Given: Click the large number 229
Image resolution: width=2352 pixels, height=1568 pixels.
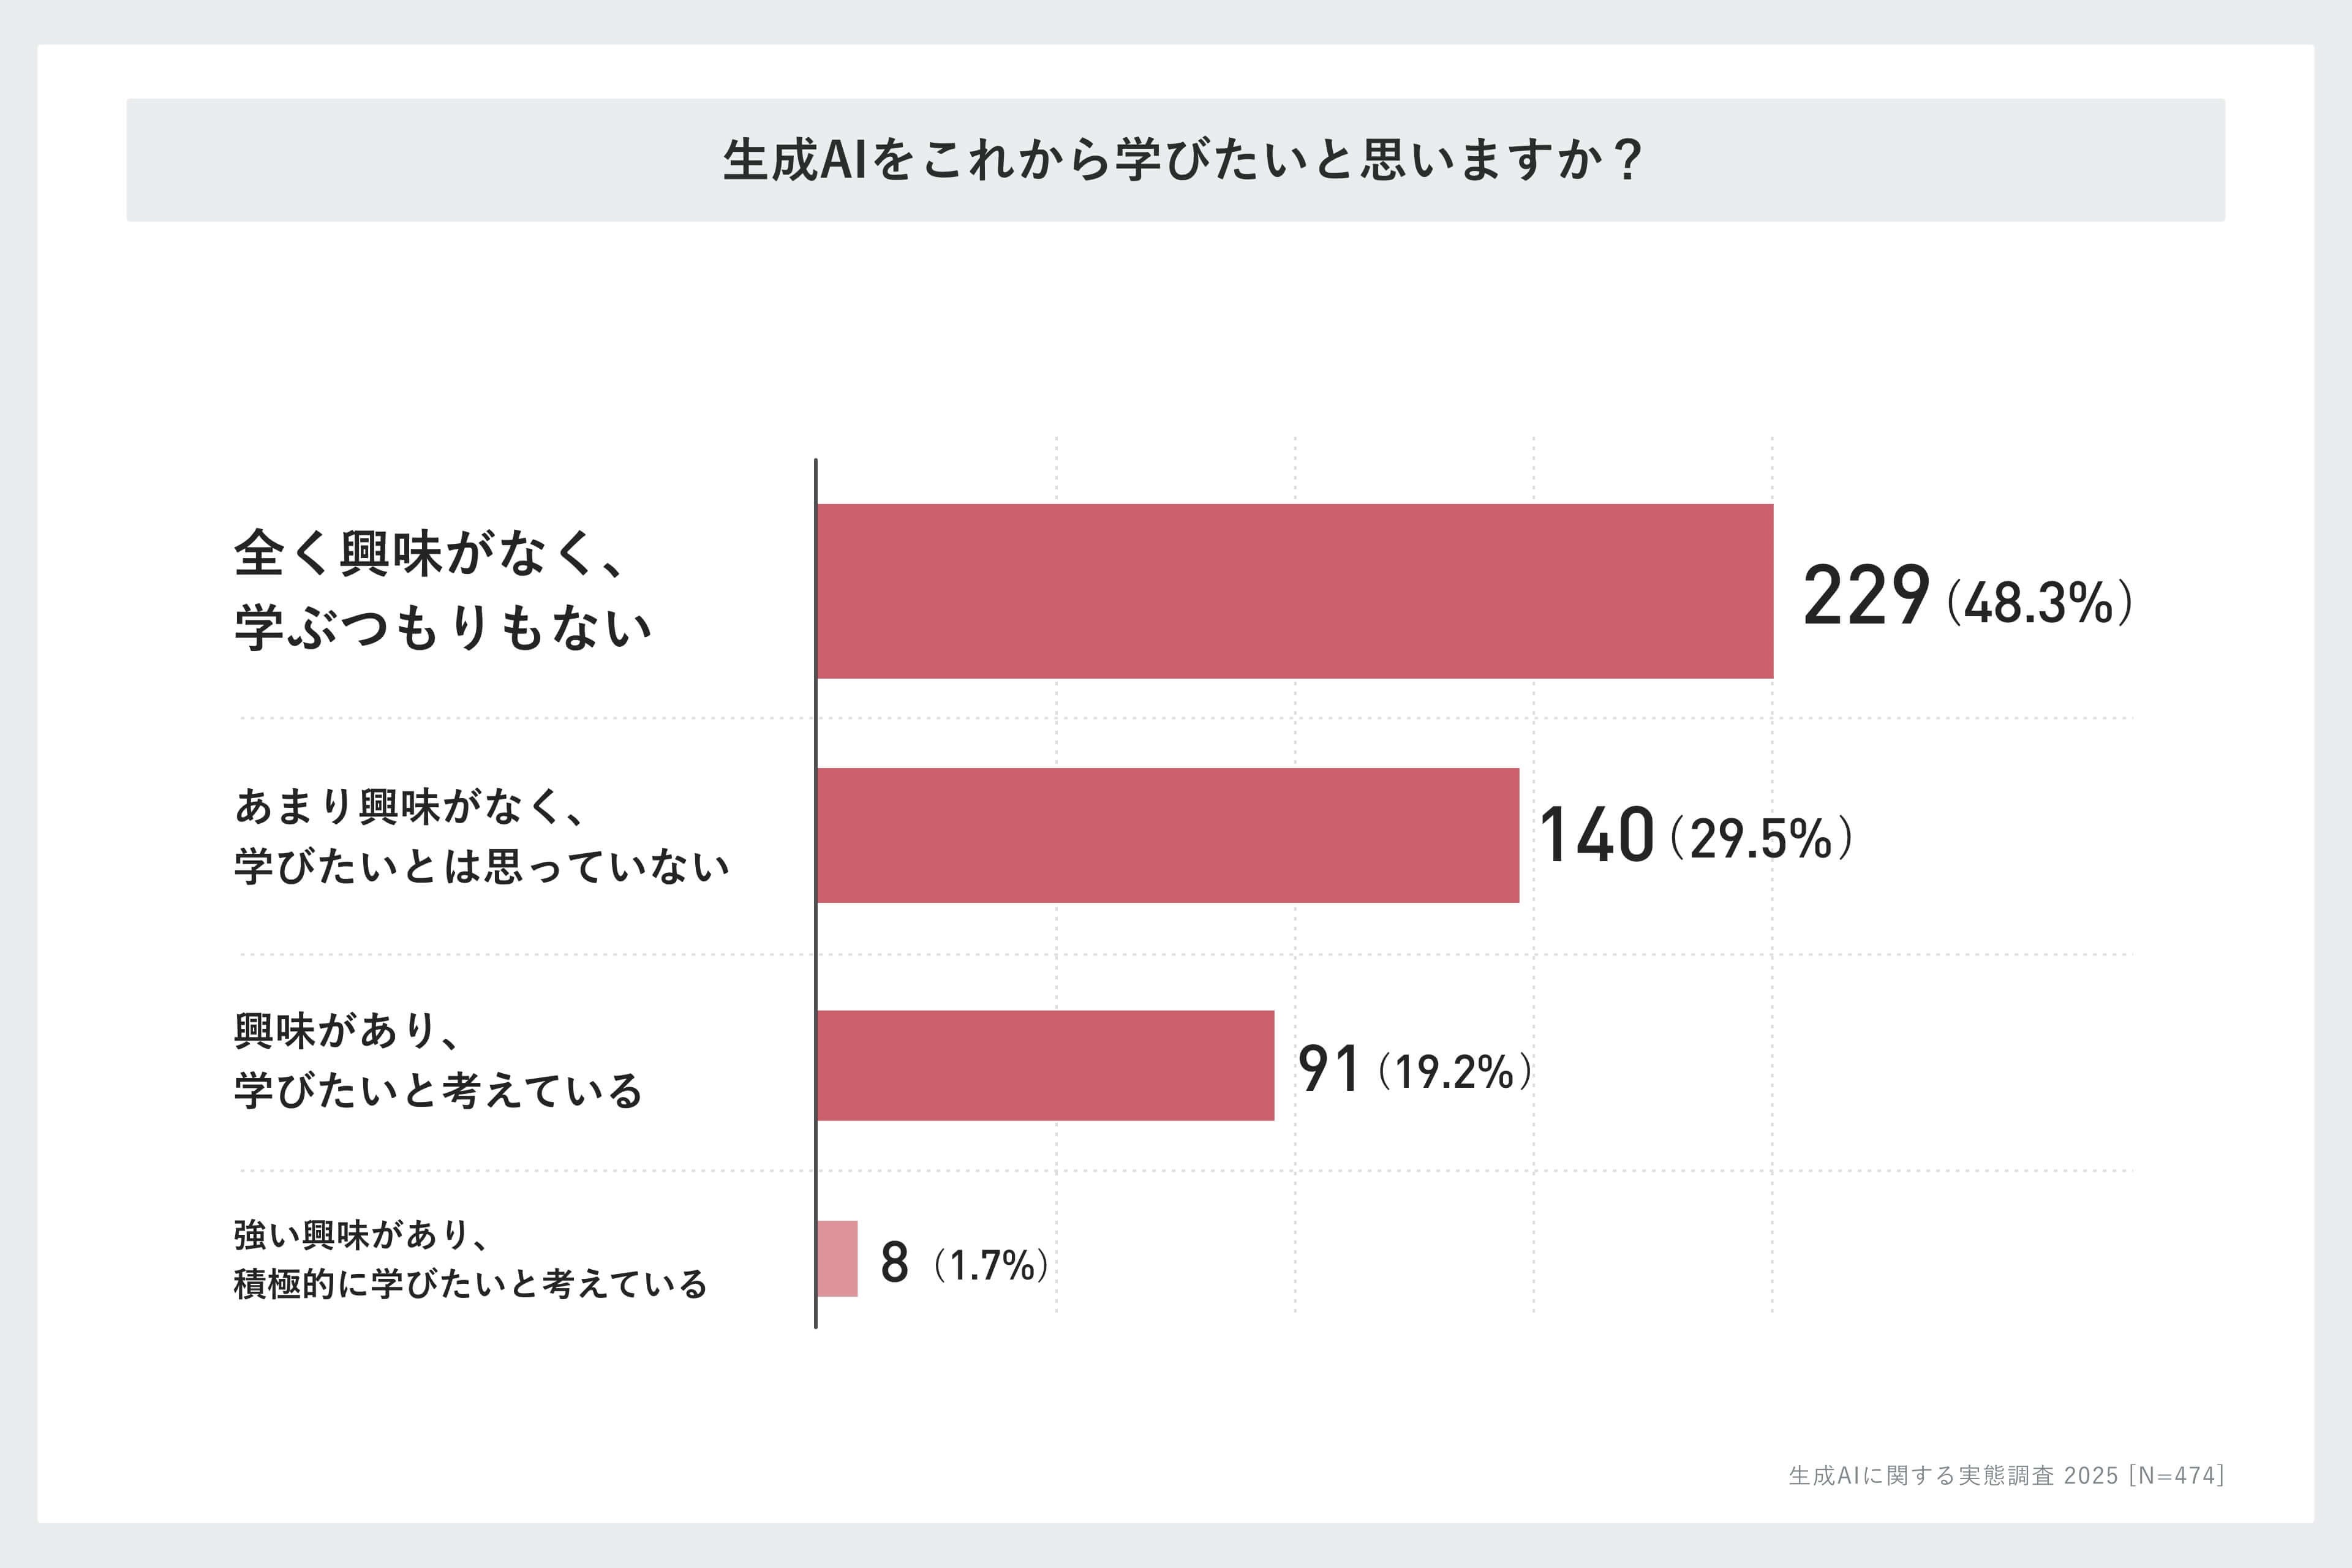Looking at the screenshot, I should (1865, 596).
